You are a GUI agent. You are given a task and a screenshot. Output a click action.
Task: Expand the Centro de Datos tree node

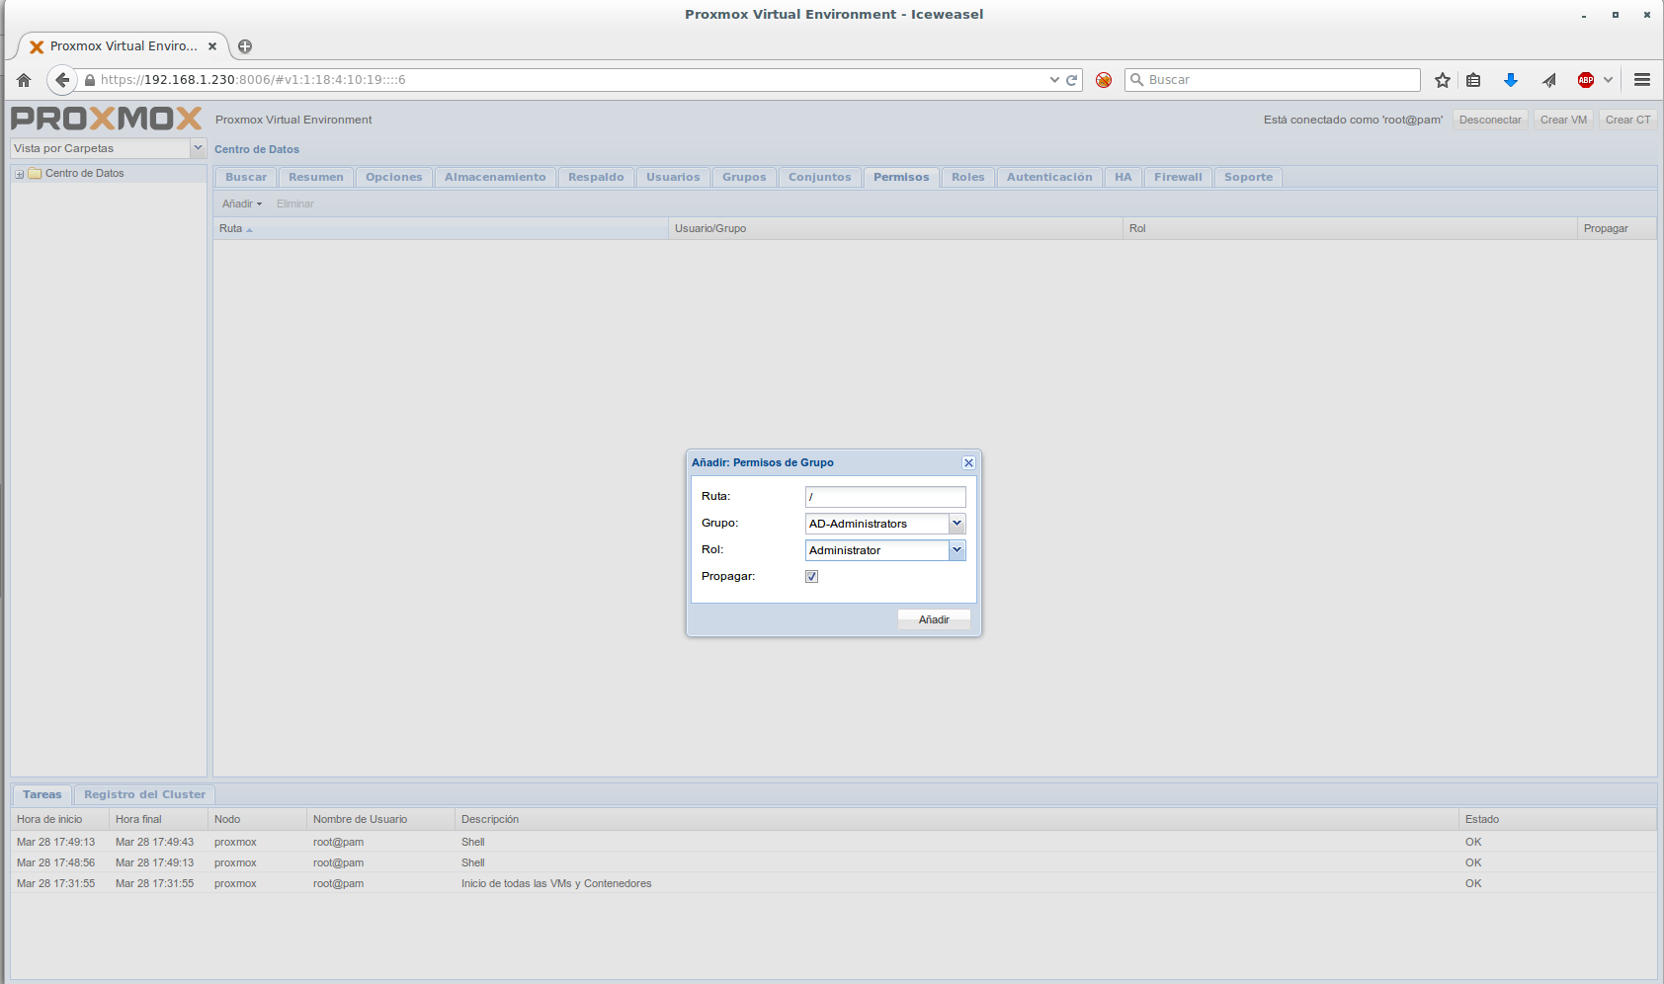coord(19,174)
